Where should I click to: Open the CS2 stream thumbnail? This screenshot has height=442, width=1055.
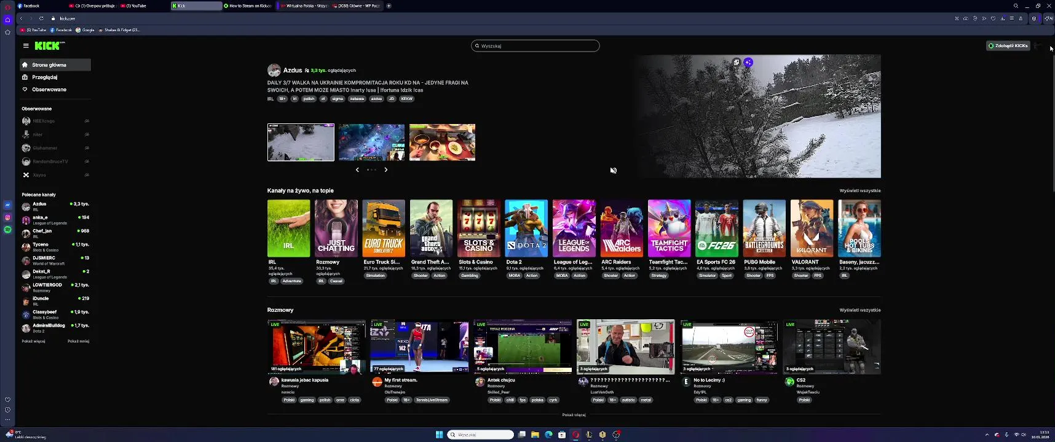pos(832,346)
